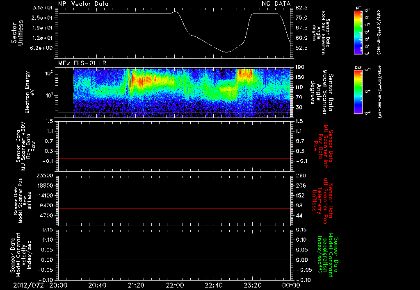Click the '22:00' time axis label
The width and height of the screenshot is (420, 290).
point(175,285)
